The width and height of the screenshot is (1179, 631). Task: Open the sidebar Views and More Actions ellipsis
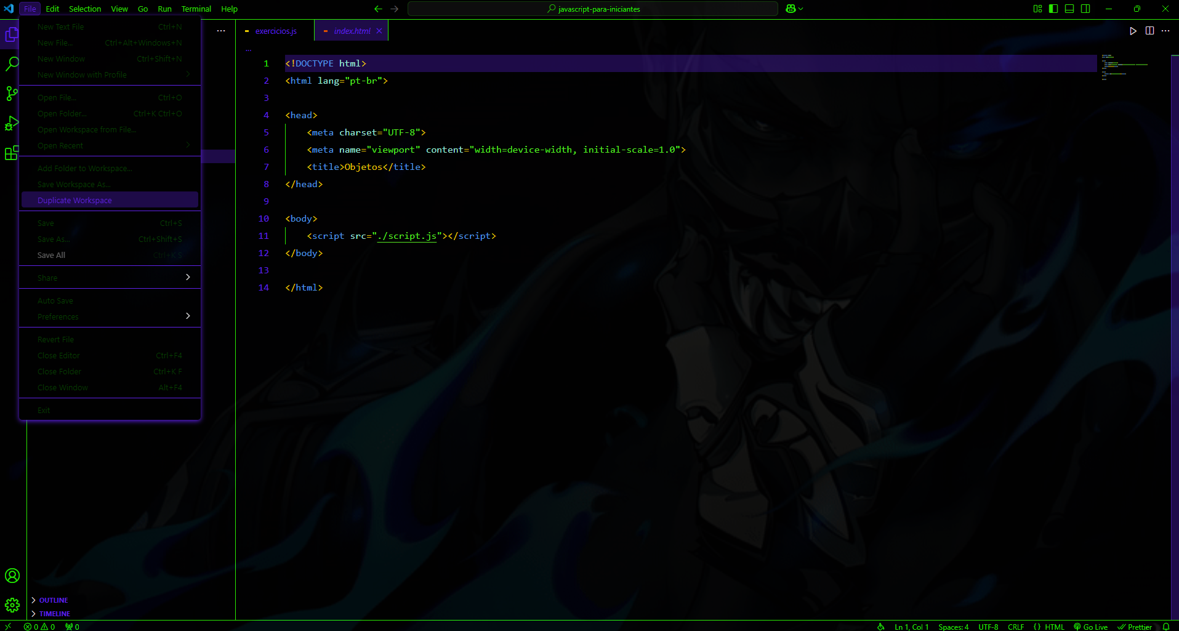click(221, 31)
